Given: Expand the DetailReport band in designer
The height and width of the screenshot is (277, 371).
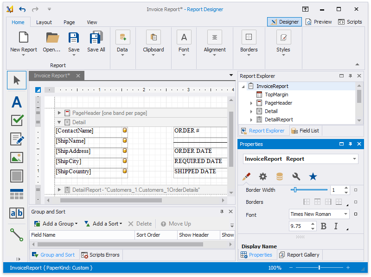Looking at the screenshot, I should point(59,190).
